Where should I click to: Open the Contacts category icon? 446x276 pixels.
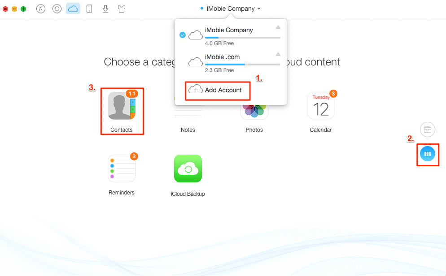click(122, 106)
